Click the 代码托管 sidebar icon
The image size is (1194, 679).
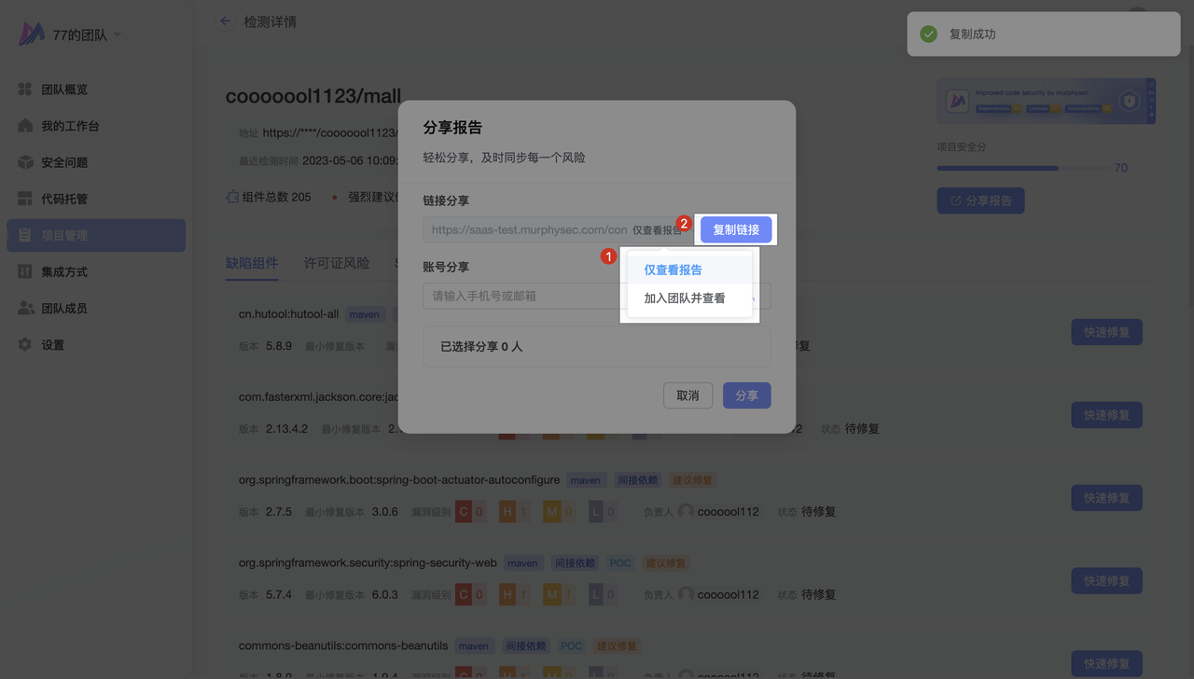(x=25, y=199)
